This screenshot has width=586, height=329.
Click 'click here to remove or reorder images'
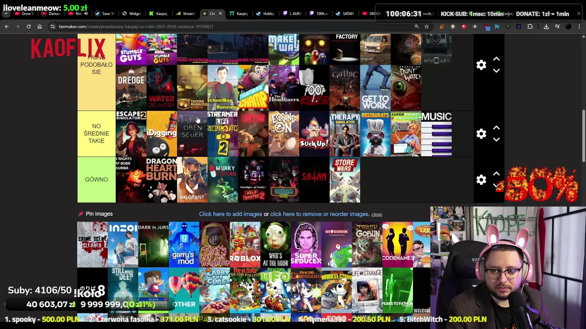(x=319, y=214)
